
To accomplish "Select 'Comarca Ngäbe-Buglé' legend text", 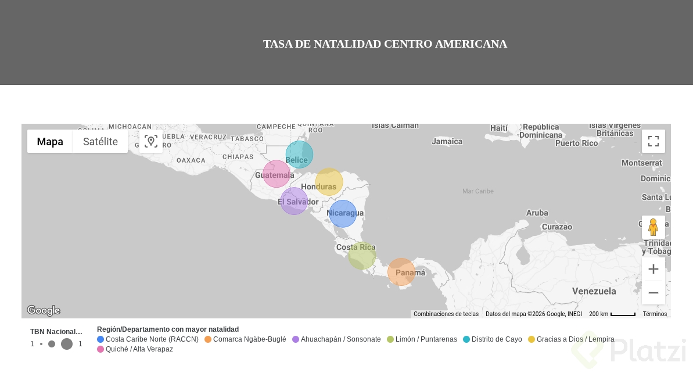I will tap(250, 339).
